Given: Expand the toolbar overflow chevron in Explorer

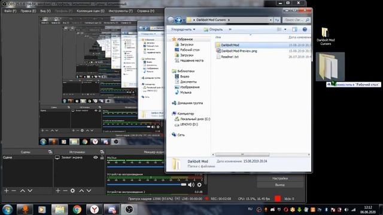Looking at the screenshot, I should pos(230,29).
